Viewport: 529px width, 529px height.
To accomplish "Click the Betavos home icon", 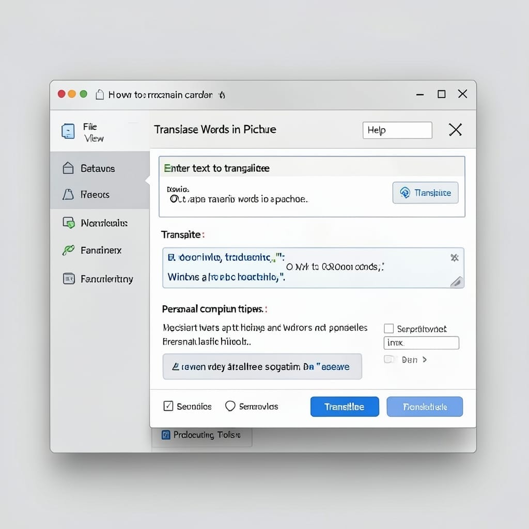I will tap(68, 168).
